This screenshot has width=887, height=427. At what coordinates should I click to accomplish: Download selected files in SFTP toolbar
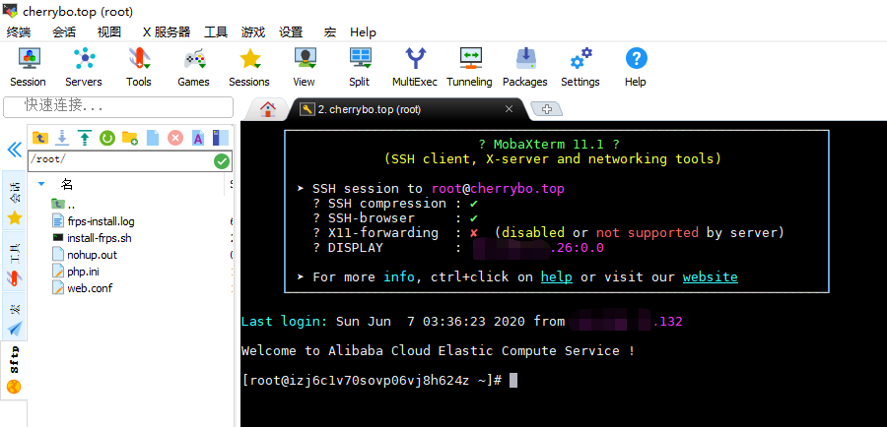pyautogui.click(x=63, y=138)
